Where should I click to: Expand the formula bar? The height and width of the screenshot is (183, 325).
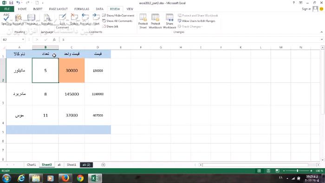click(x=322, y=39)
